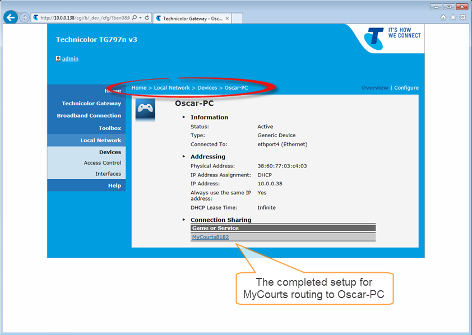The height and width of the screenshot is (335, 472).
Task: Click the browser forward arrow button
Action: coord(24,17)
